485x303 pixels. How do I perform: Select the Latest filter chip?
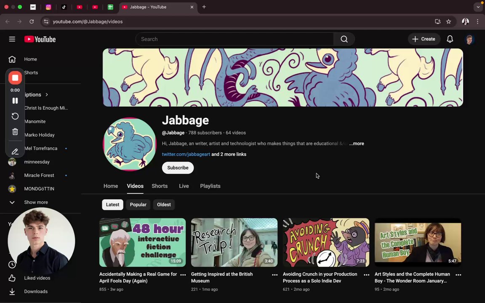pyautogui.click(x=112, y=205)
